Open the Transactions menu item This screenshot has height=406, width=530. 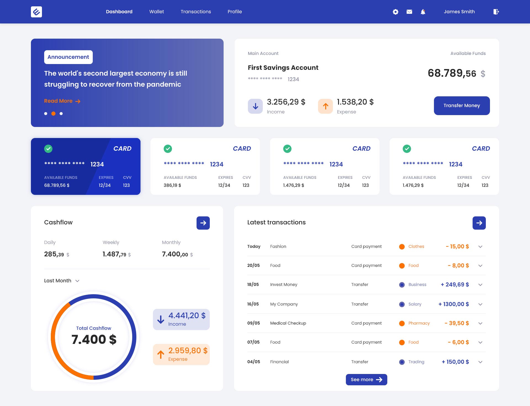pyautogui.click(x=196, y=12)
